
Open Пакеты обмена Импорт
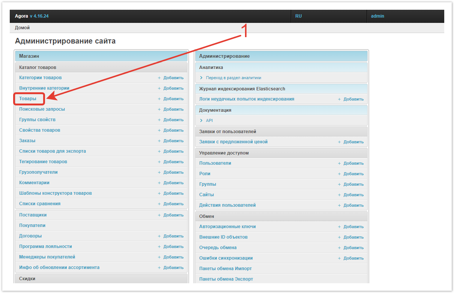coord(225,269)
